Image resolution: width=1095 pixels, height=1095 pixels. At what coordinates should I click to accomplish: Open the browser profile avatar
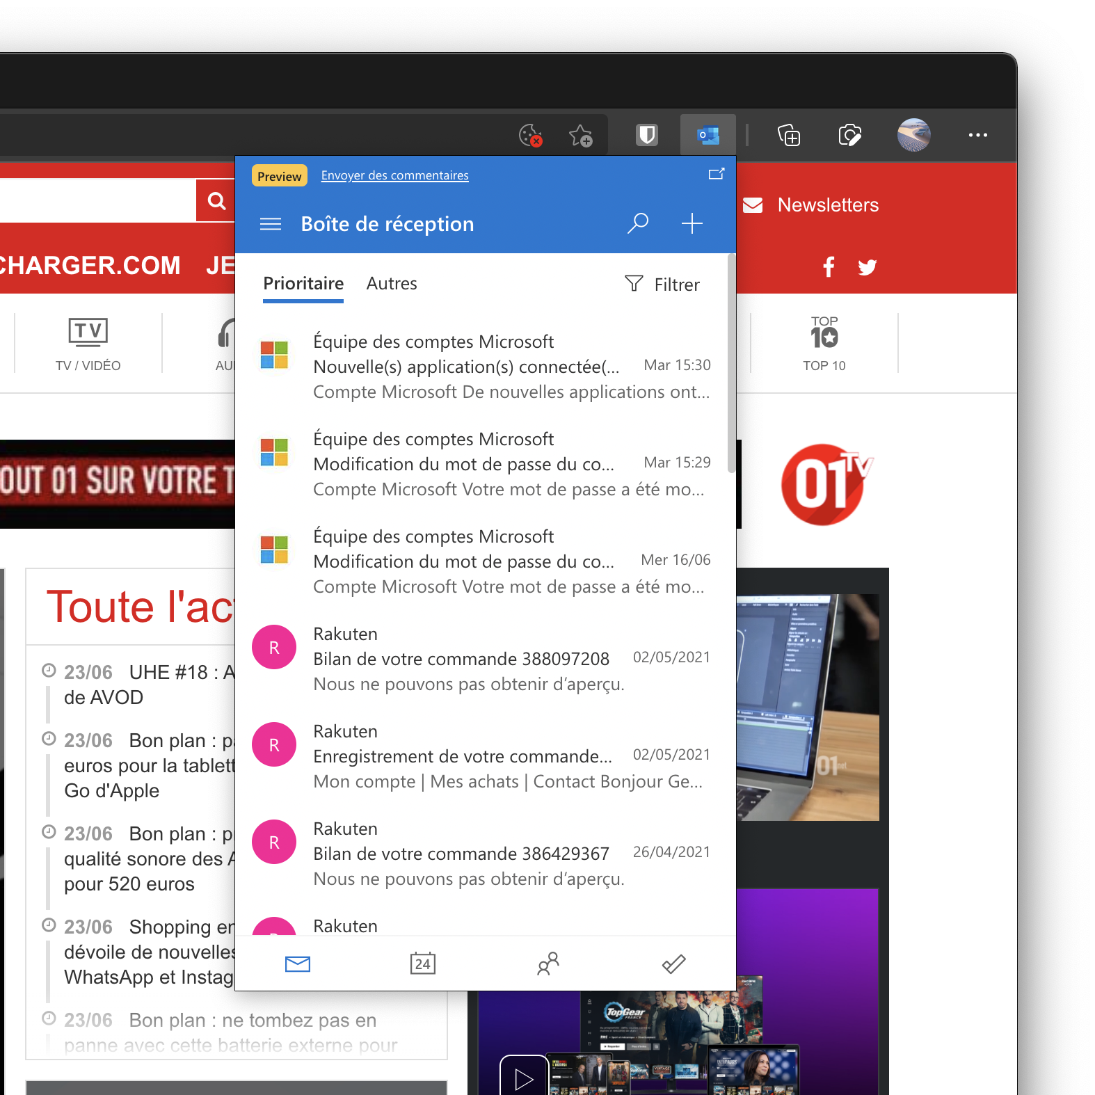tap(913, 135)
